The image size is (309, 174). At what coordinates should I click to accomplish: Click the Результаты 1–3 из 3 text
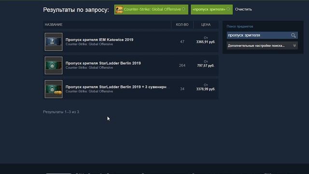click(61, 112)
